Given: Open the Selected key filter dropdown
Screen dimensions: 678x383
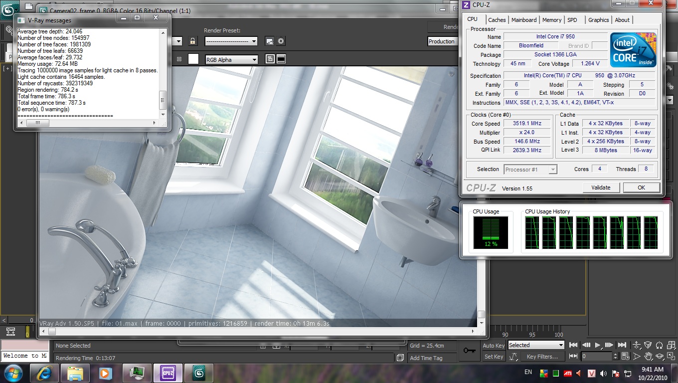Looking at the screenshot, I should [536, 345].
